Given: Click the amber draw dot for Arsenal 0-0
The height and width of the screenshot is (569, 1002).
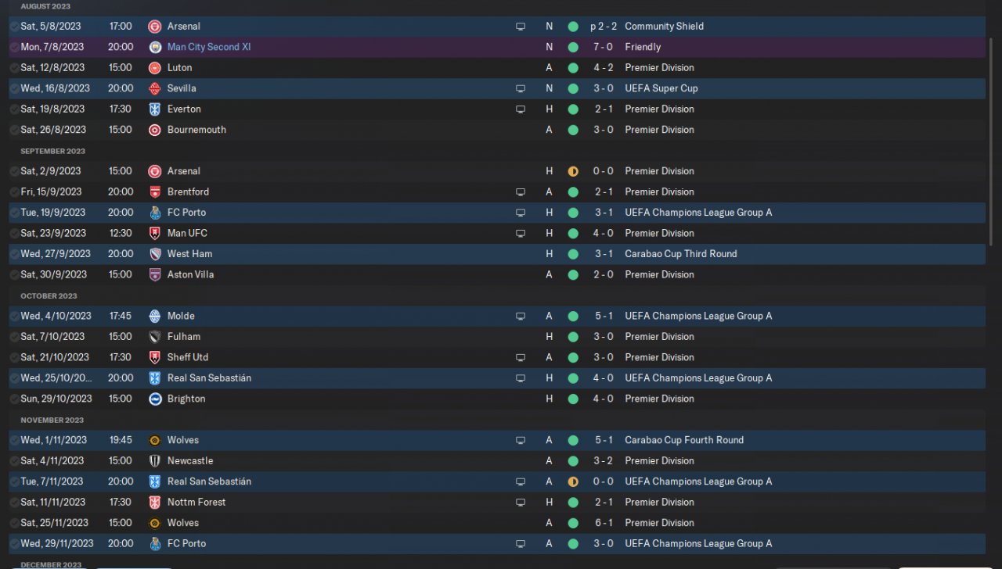Looking at the screenshot, I should [x=573, y=171].
